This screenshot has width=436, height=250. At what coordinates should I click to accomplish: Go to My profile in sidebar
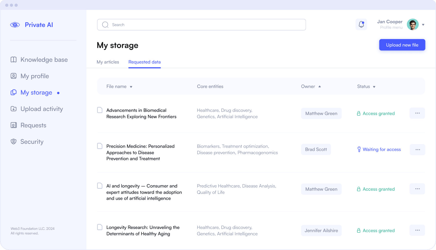point(34,76)
